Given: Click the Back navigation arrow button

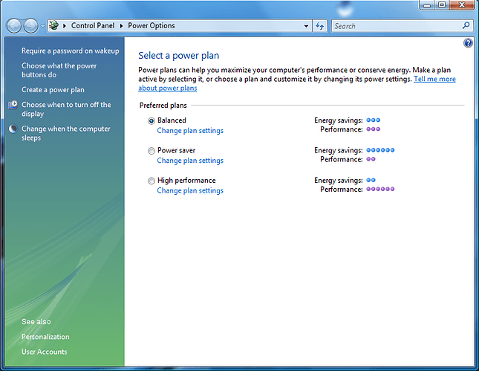Looking at the screenshot, I should pos(13,26).
